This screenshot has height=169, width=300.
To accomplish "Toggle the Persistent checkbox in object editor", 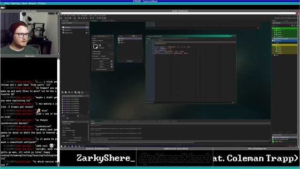I will (93, 59).
